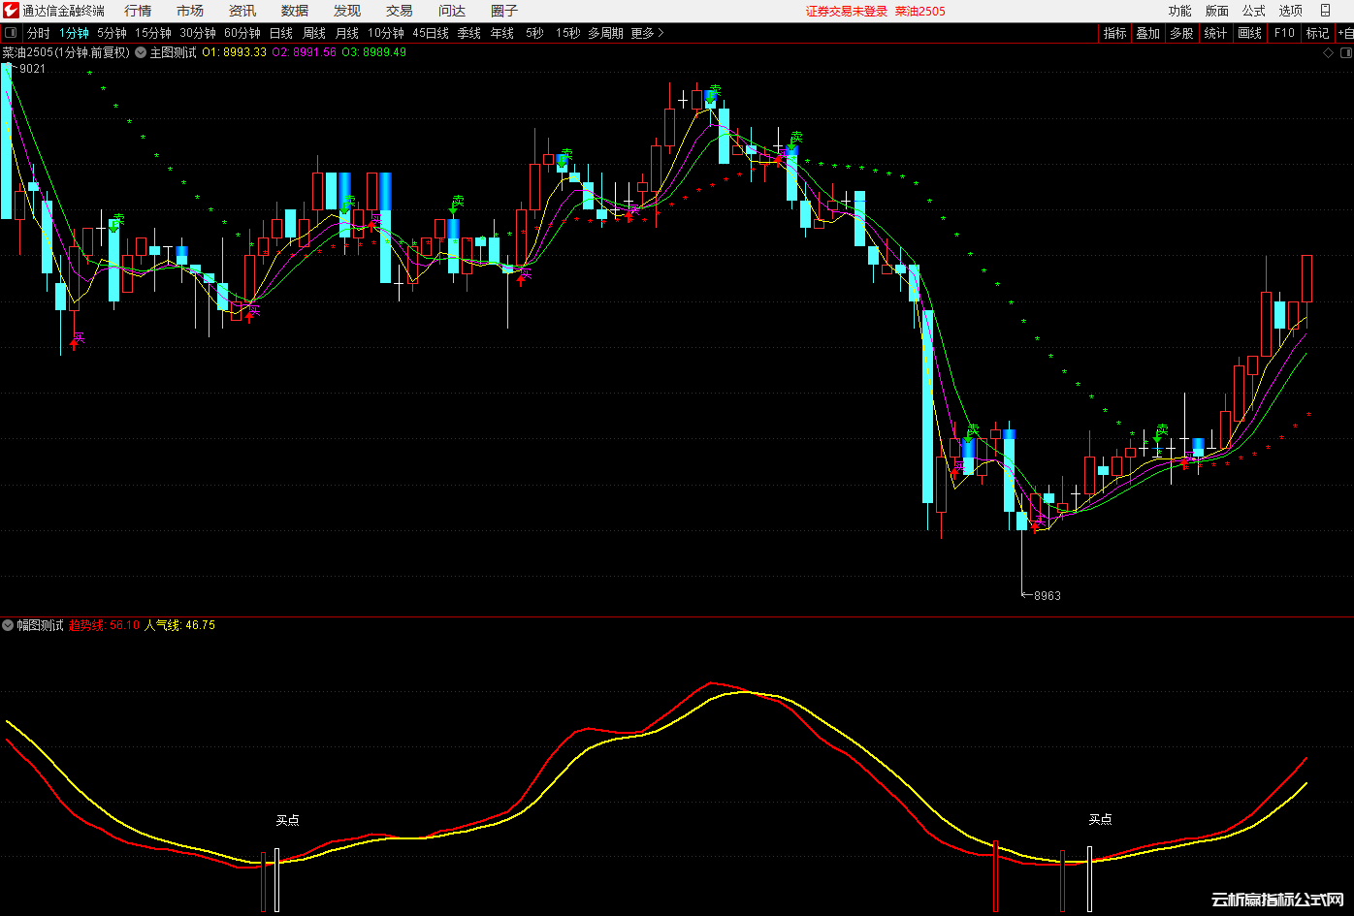Viewport: 1354px width, 916px height.
Task: Open the 画线 drawing tools button
Action: 1250,33
